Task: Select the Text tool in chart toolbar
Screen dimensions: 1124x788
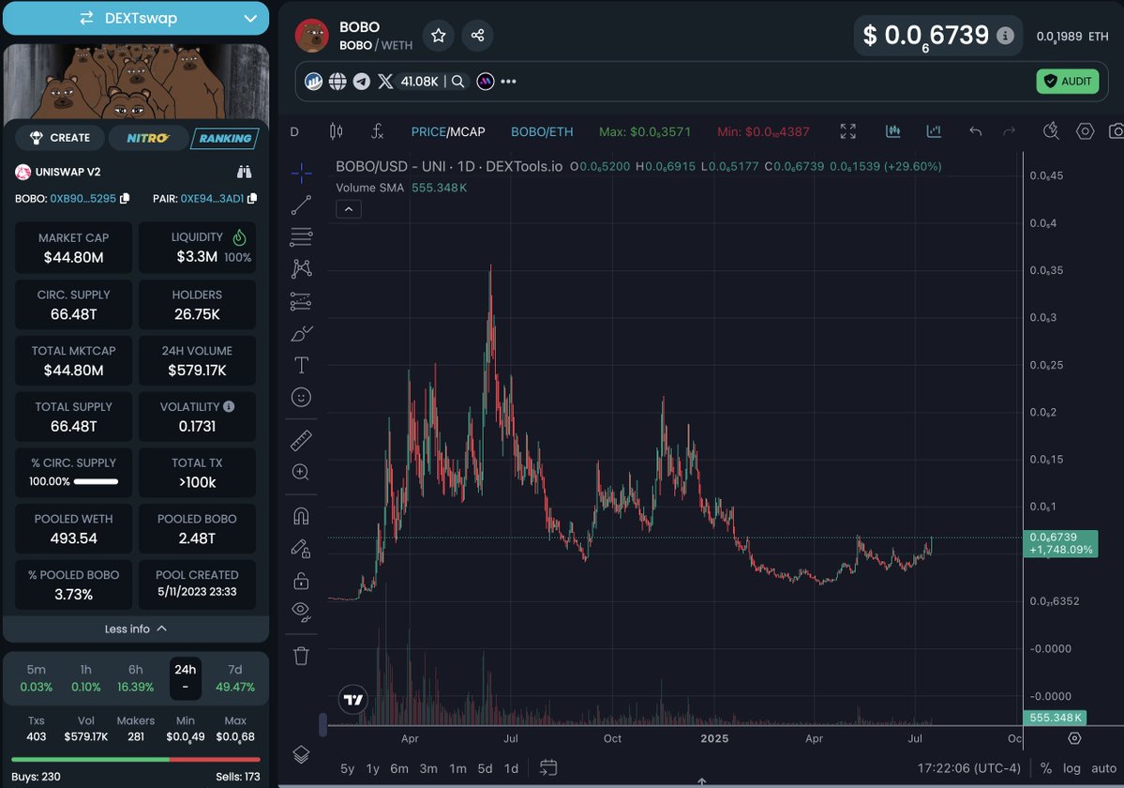Action: 301,365
